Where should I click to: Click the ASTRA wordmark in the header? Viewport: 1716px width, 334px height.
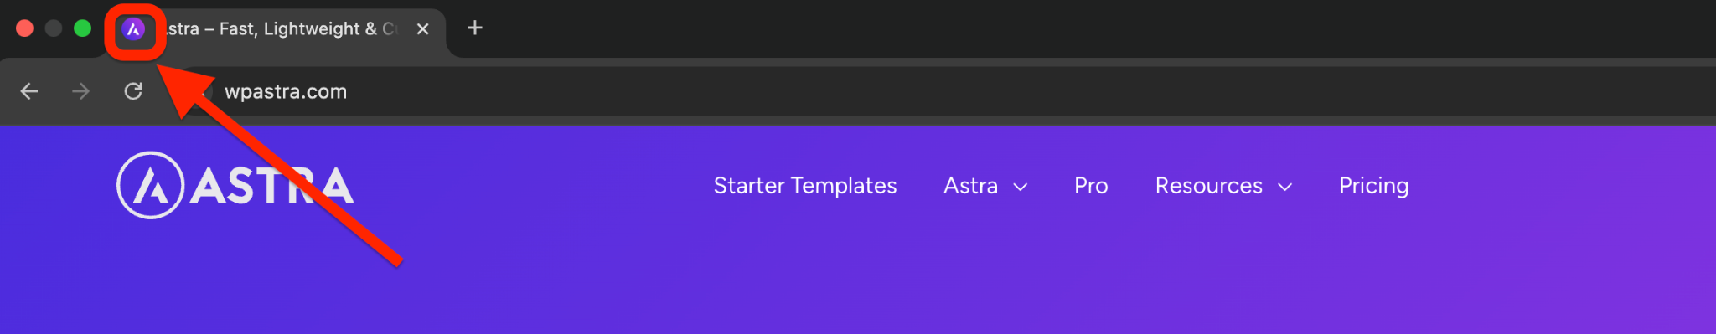pyautogui.click(x=272, y=186)
